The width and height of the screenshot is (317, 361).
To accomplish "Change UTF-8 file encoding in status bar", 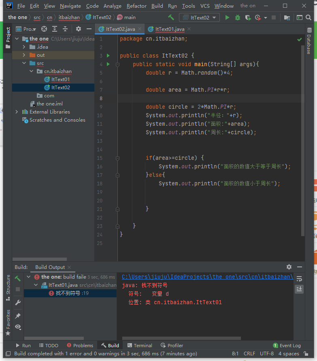I will [x=267, y=353].
